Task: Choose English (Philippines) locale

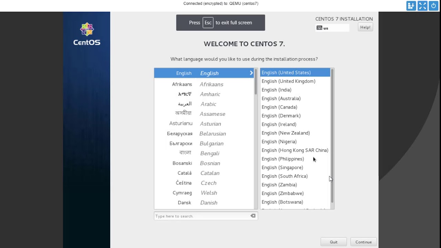Action: pyautogui.click(x=295, y=159)
